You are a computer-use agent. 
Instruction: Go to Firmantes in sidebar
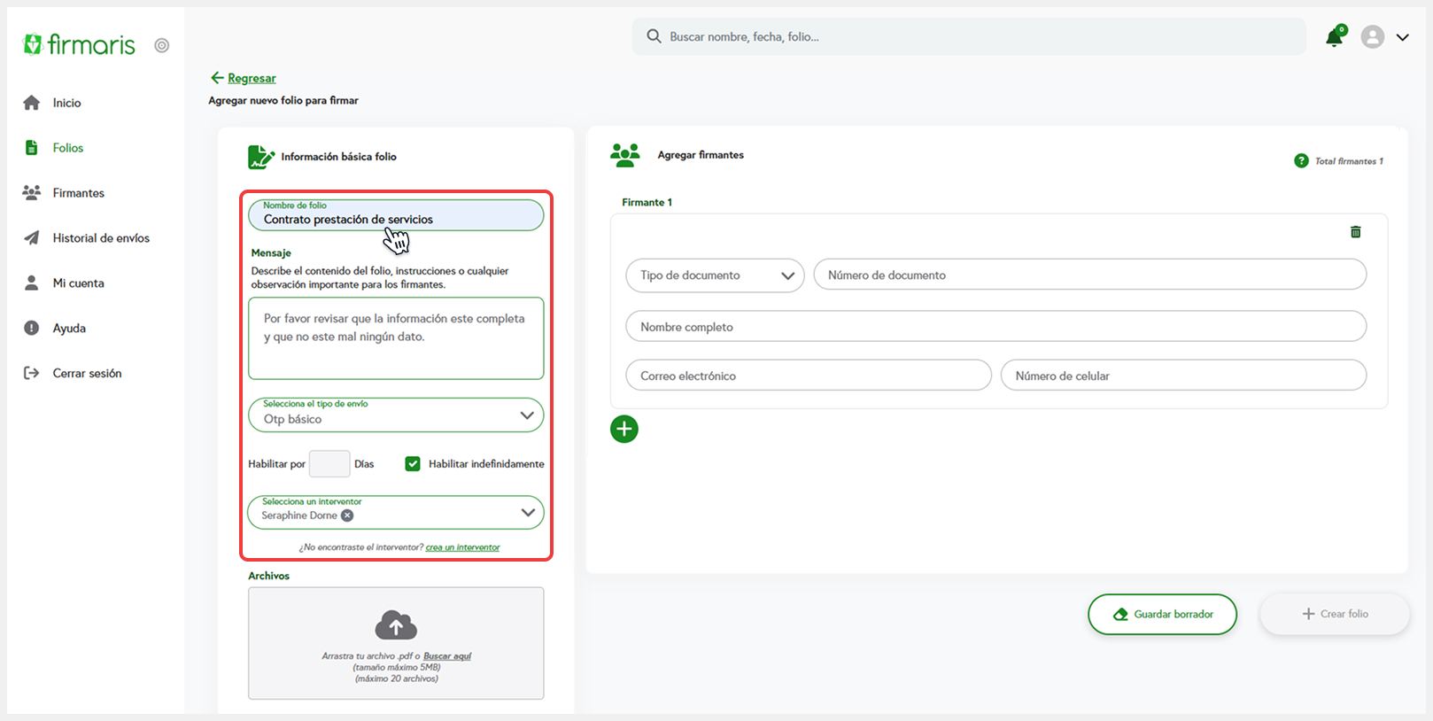point(78,193)
